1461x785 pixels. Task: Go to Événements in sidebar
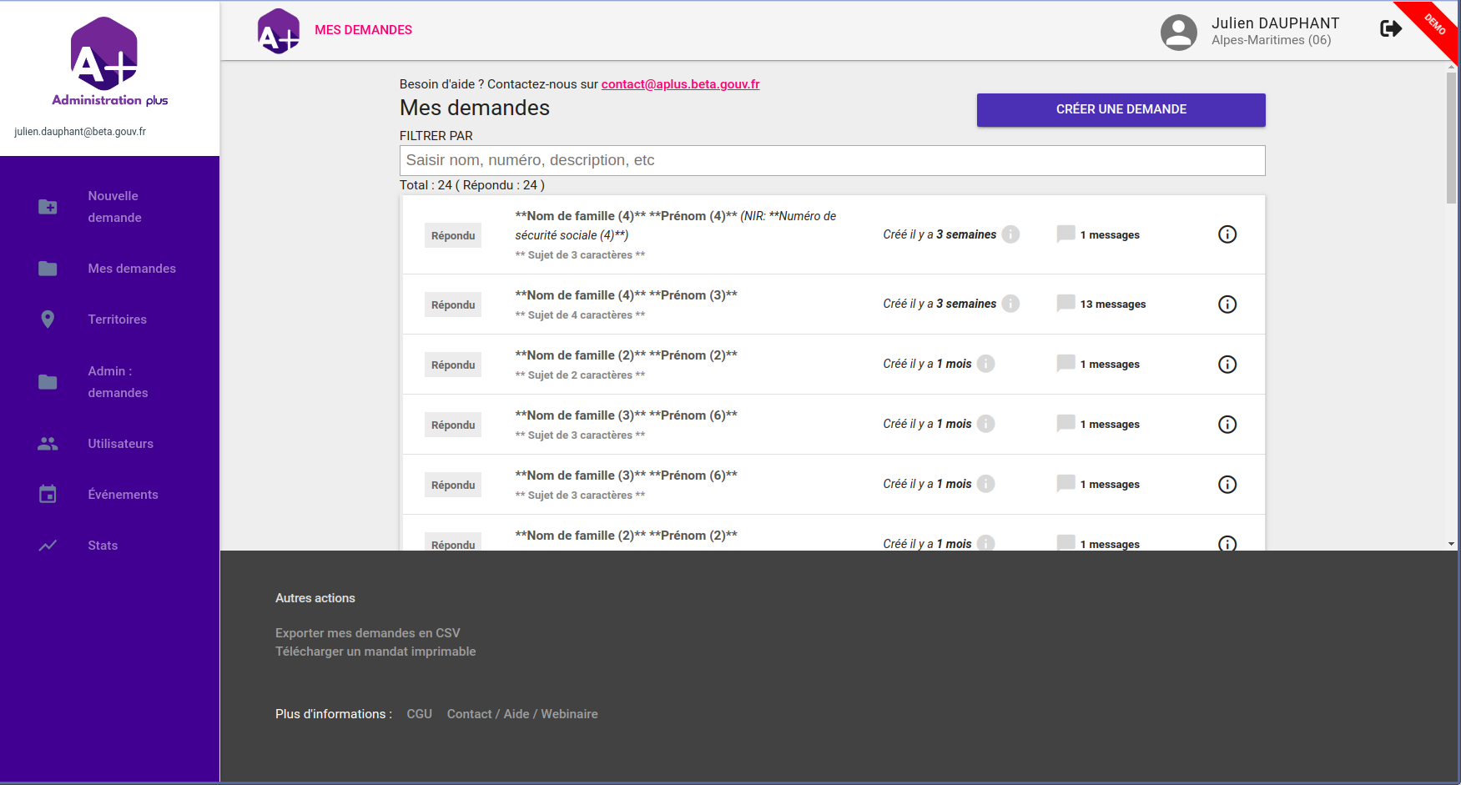pos(123,495)
